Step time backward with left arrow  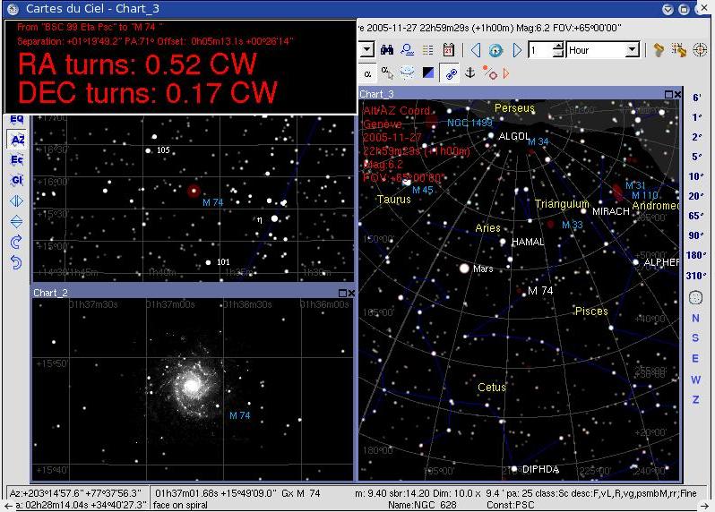(476, 49)
